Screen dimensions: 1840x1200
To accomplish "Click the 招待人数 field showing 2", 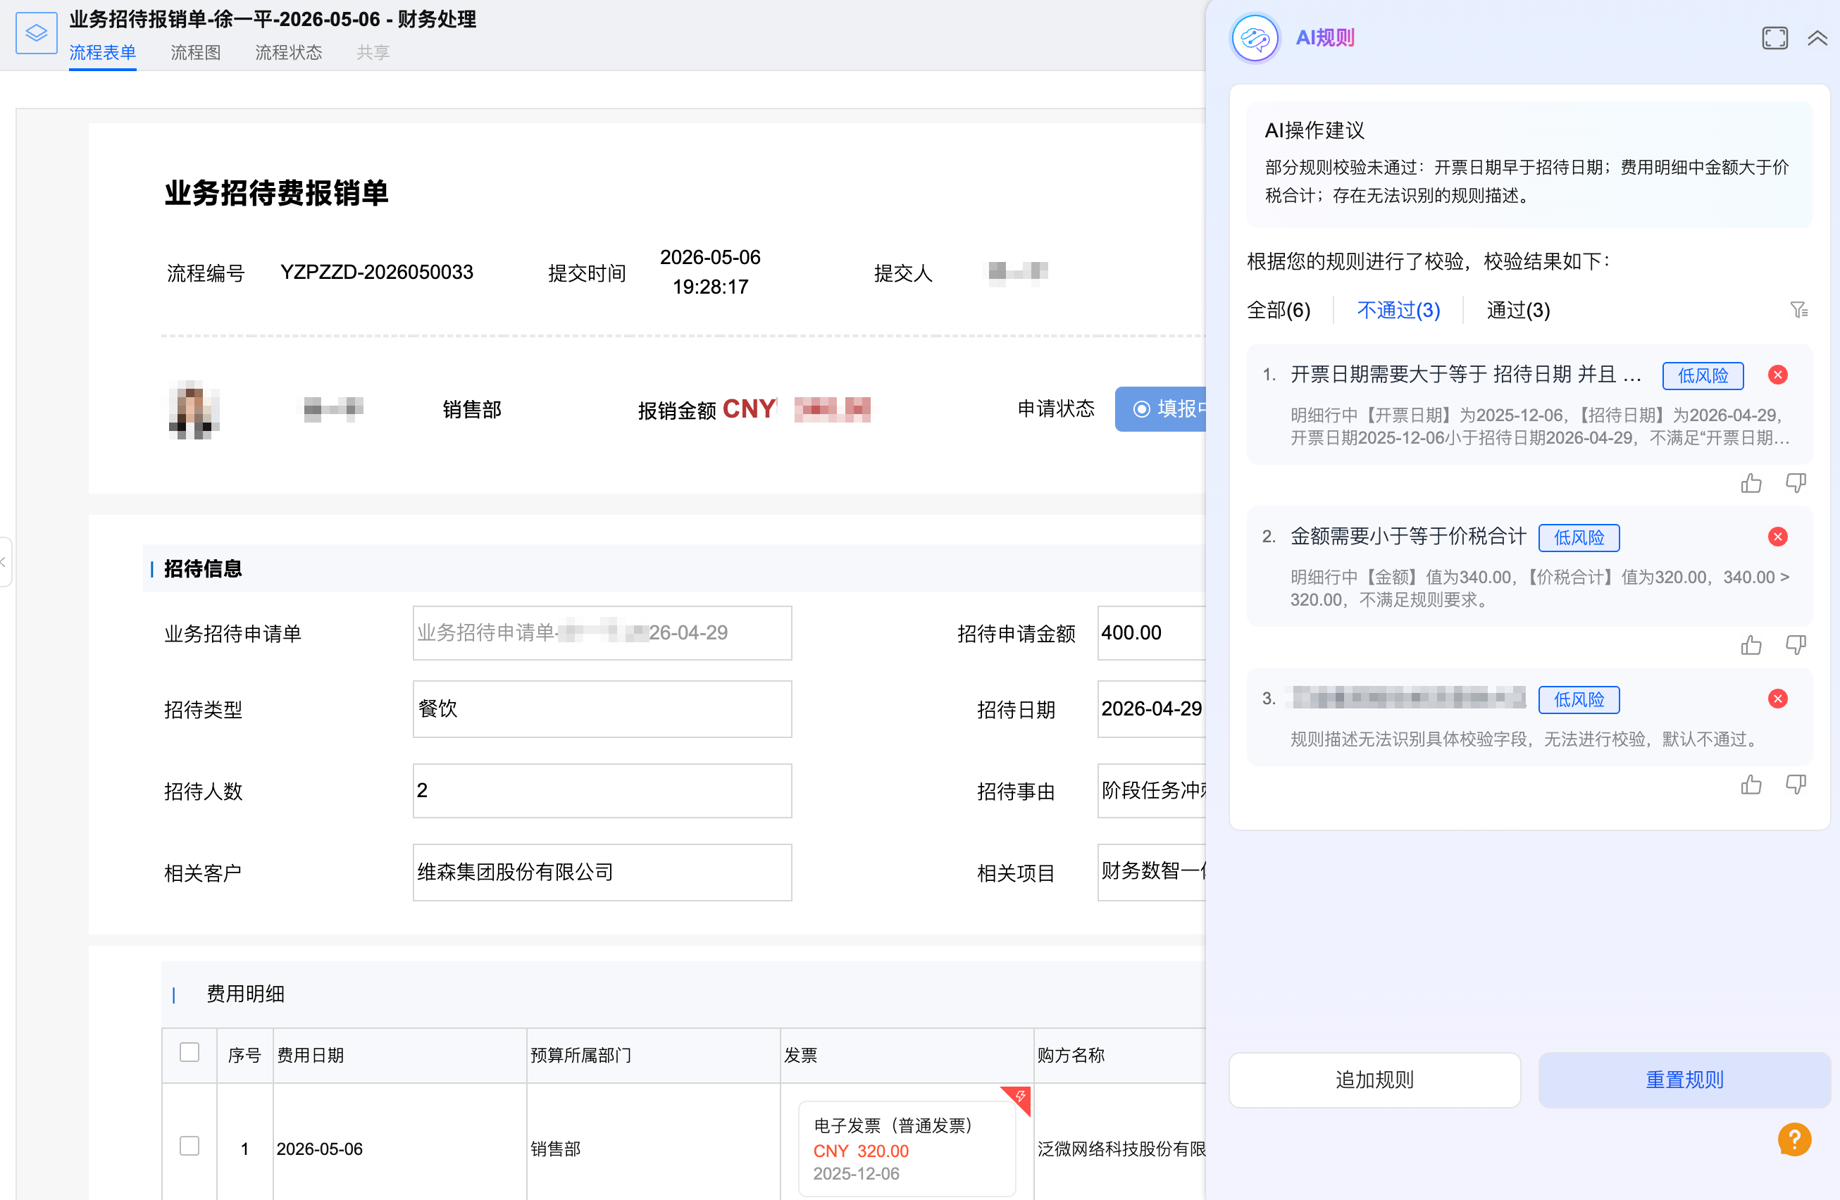I will (602, 790).
